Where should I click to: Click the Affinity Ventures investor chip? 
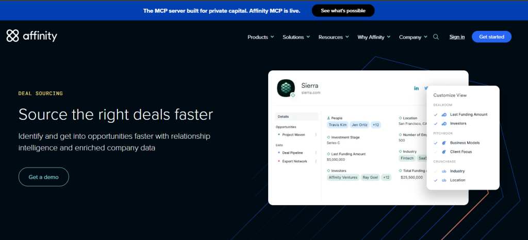pyautogui.click(x=343, y=177)
